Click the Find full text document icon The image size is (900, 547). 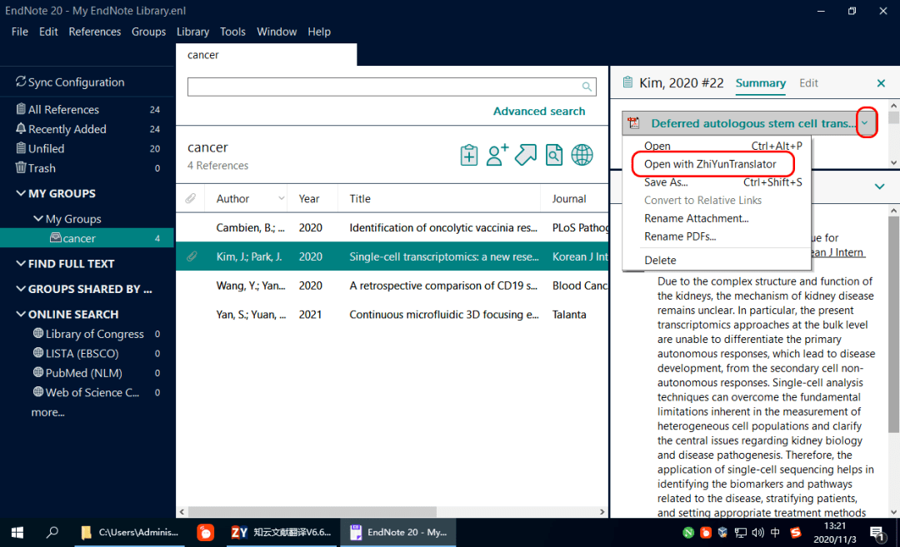tap(554, 155)
